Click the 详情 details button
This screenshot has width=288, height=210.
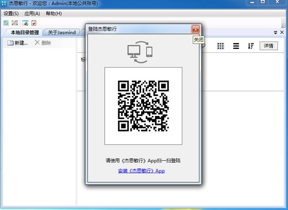point(268,46)
